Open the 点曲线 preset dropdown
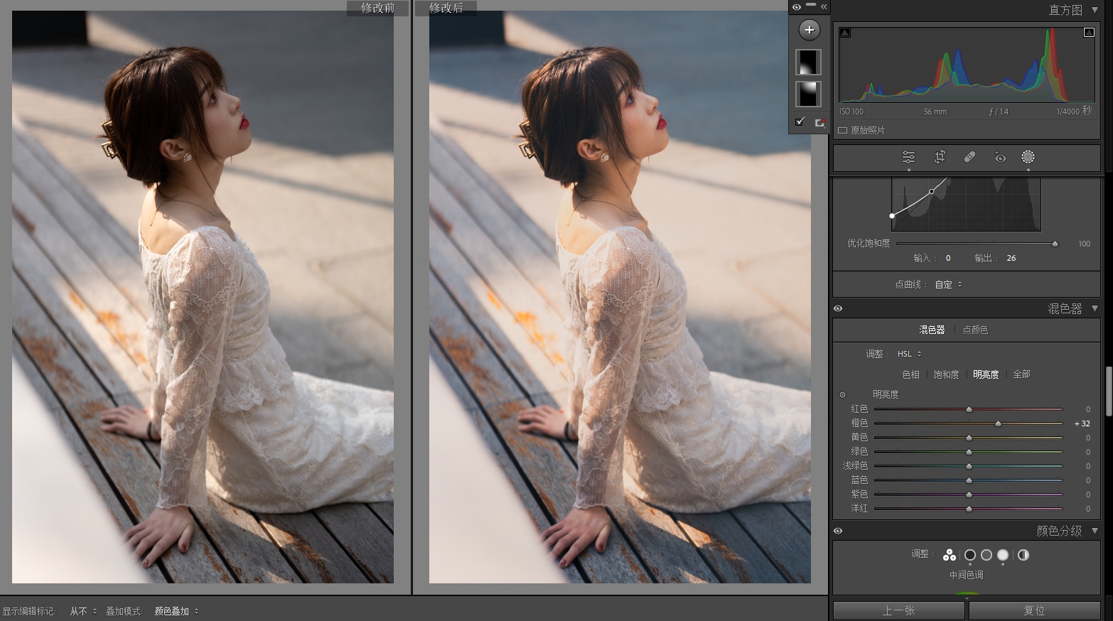Screen dimensions: 1113x621 949,284
